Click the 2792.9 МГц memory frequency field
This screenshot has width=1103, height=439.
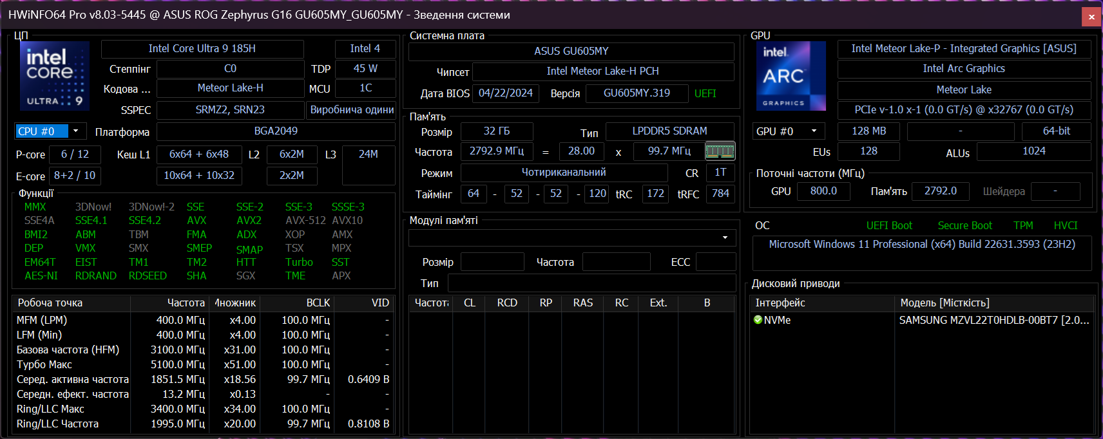pos(497,151)
